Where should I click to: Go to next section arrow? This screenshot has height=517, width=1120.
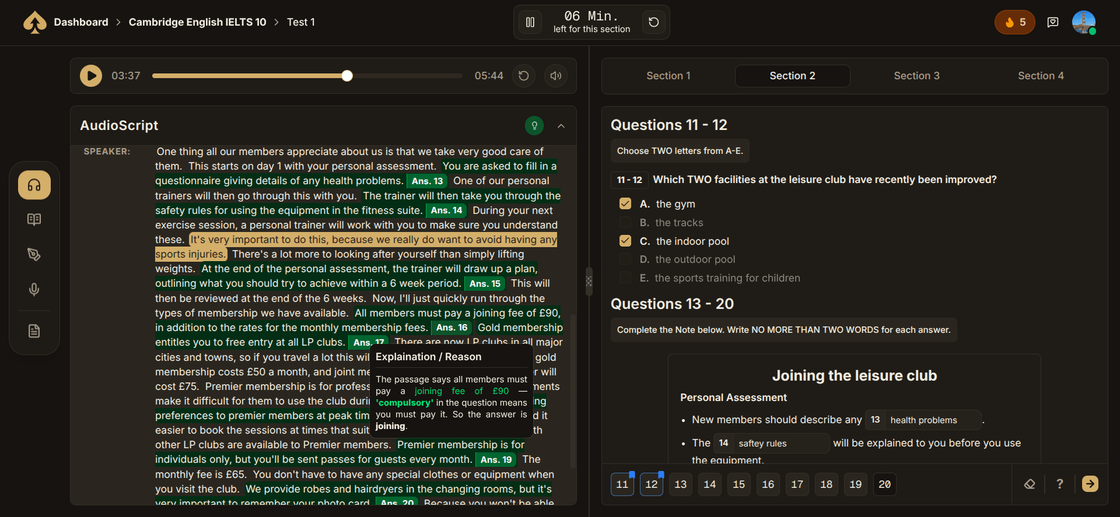pyautogui.click(x=1090, y=484)
